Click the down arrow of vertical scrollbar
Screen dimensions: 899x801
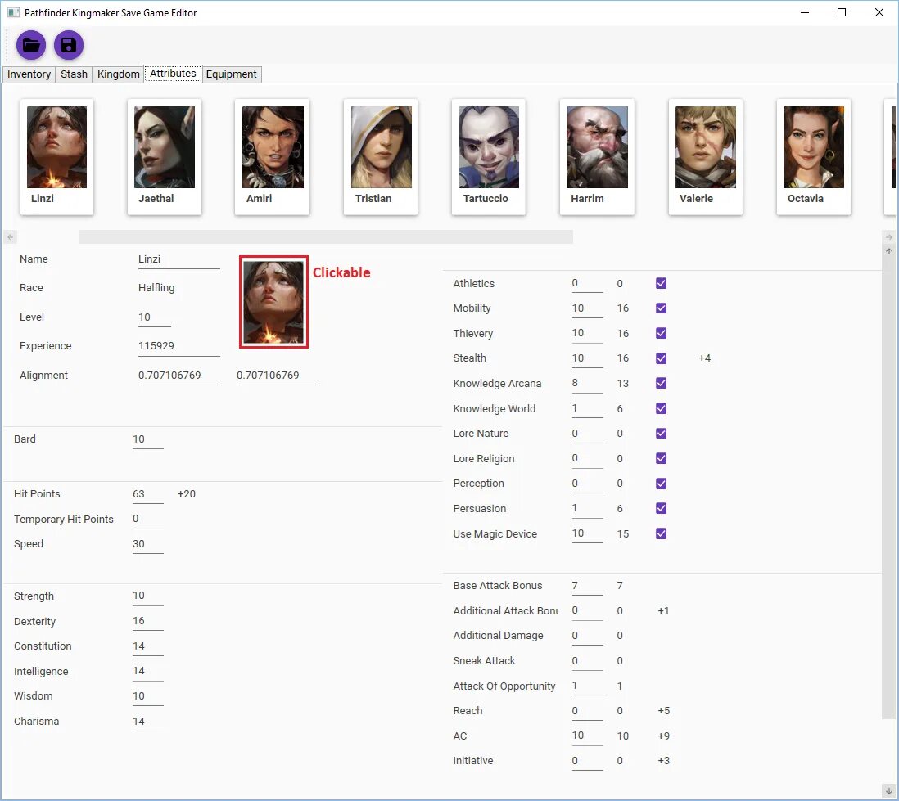888,790
